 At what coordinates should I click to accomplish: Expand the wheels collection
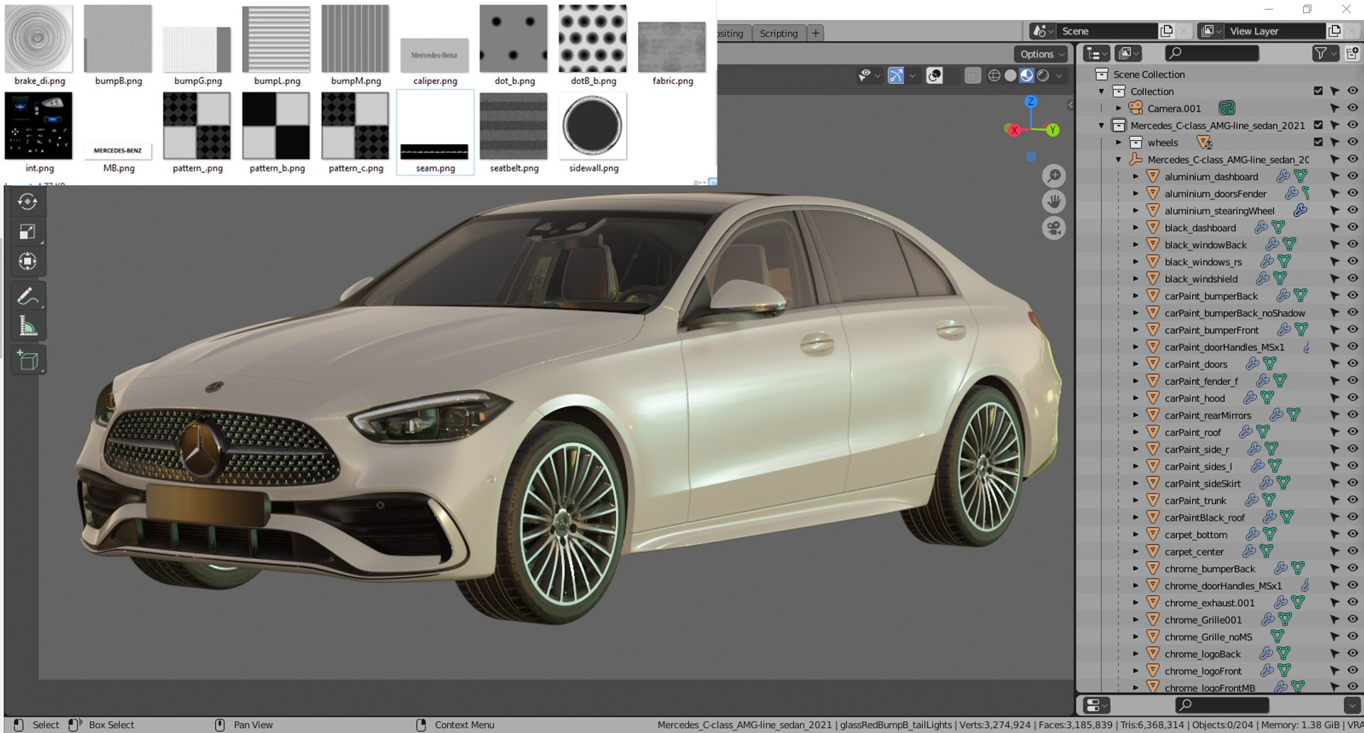coord(1119,142)
